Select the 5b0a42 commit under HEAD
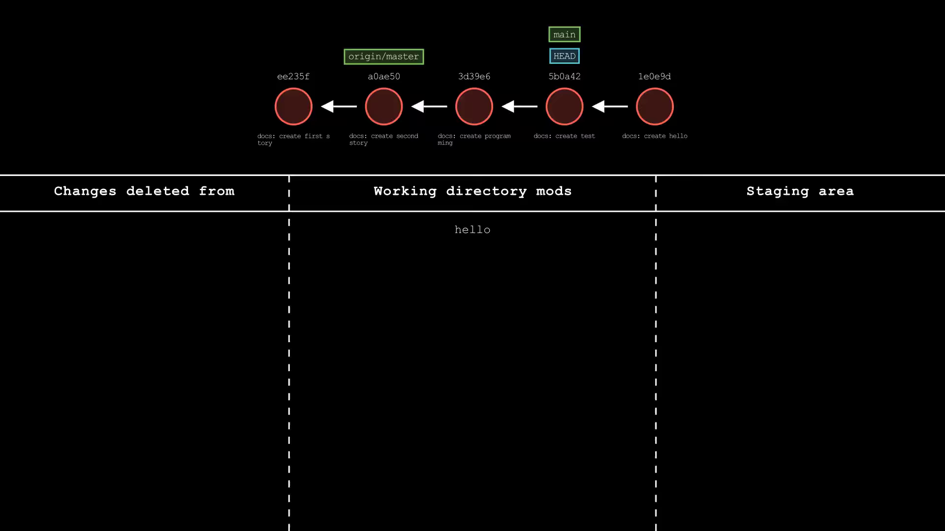The width and height of the screenshot is (945, 531). coord(564,106)
